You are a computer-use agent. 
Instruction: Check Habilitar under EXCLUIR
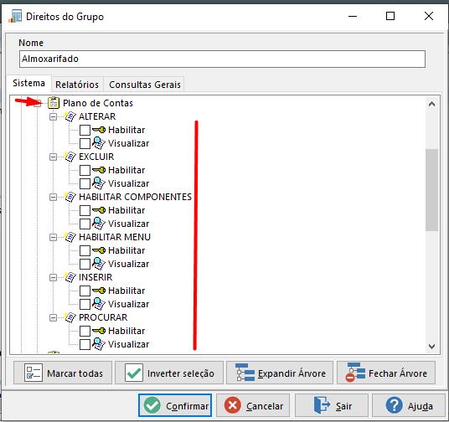point(85,170)
